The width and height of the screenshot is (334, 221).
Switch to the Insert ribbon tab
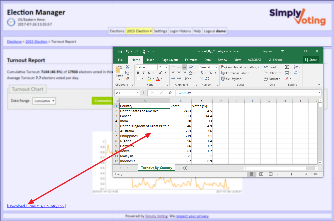click(x=151, y=60)
